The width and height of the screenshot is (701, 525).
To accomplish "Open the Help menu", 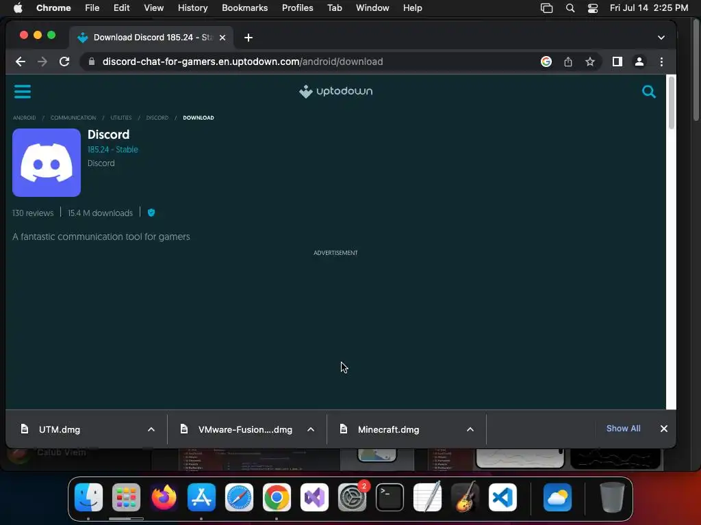I will coord(412,8).
